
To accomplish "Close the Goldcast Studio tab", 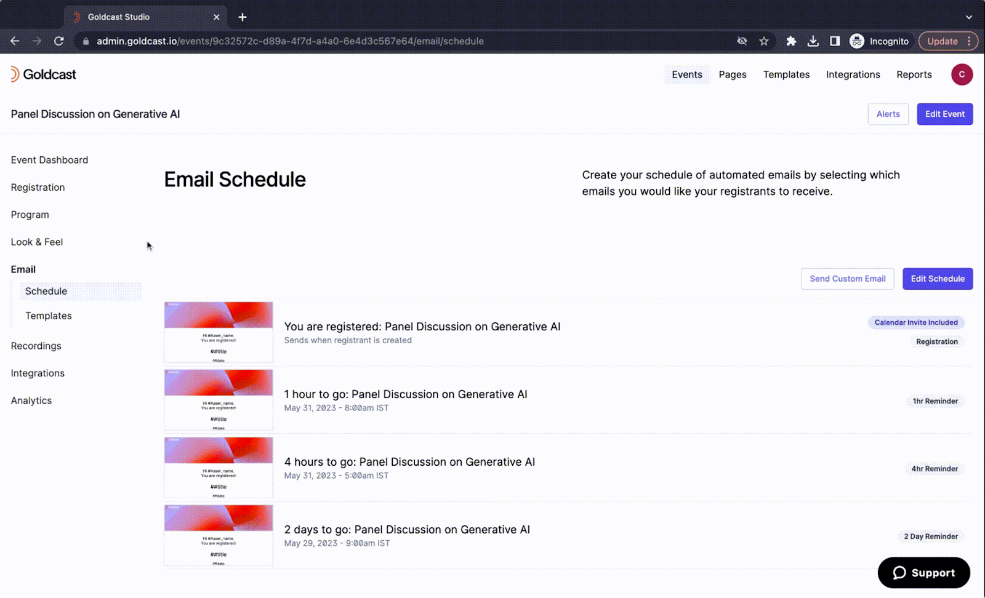I will tap(216, 17).
